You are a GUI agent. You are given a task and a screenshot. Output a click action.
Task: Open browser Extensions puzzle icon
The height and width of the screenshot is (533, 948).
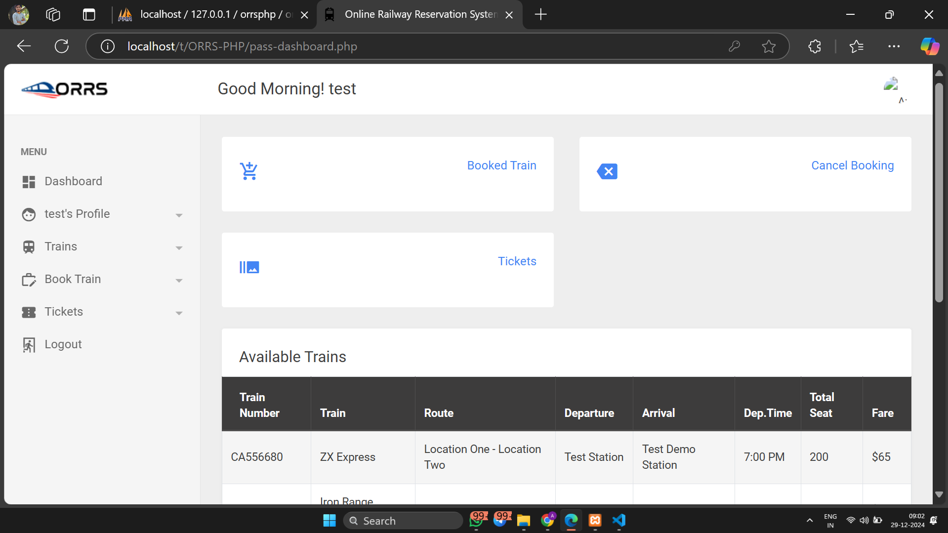coord(814,46)
